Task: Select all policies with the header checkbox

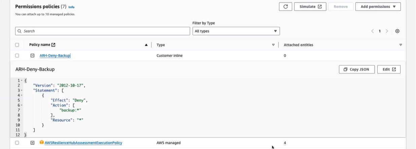Action: [17, 45]
